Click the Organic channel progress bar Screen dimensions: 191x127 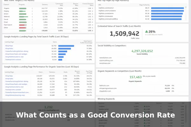[x=23, y=8]
